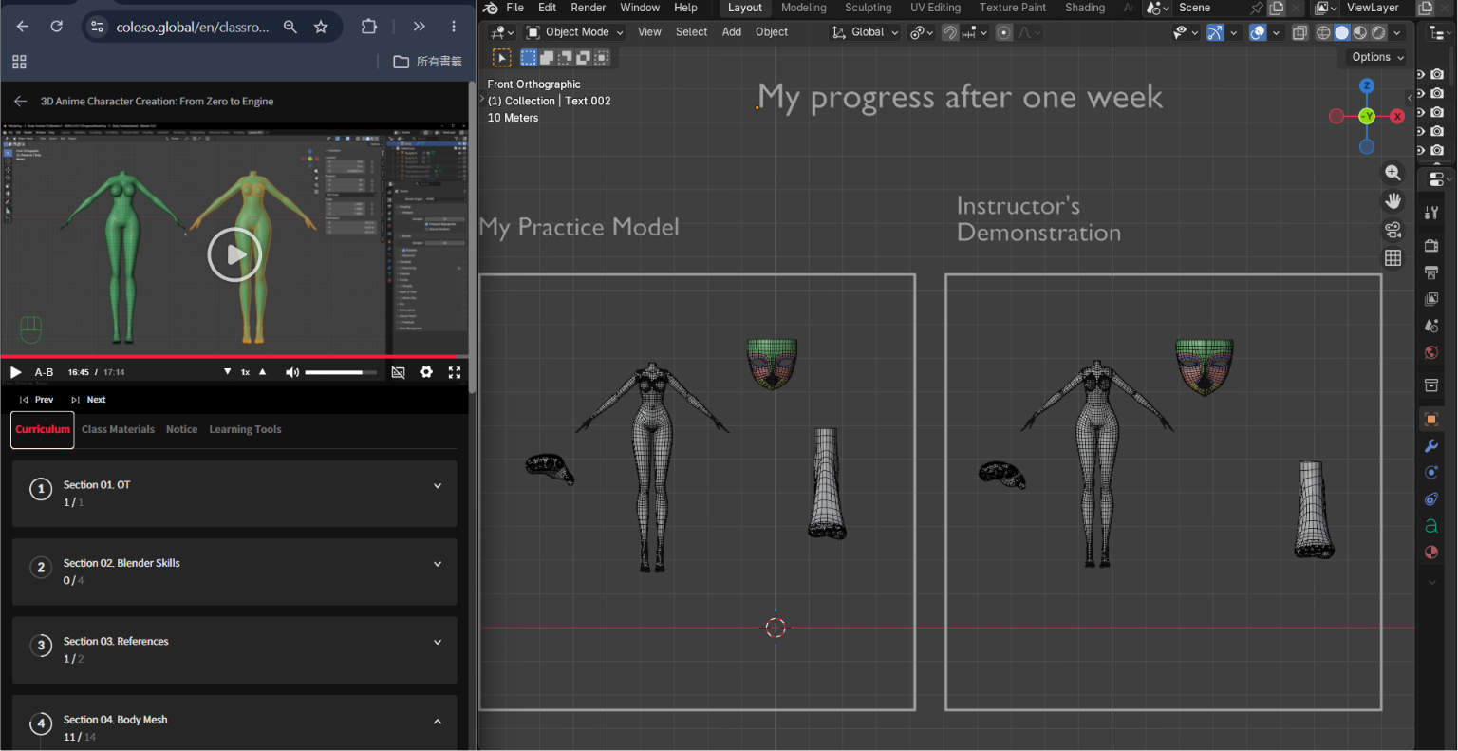Screen dimensions: 1458x751
Task: Open the Class Materials tab
Action: [x=118, y=429]
